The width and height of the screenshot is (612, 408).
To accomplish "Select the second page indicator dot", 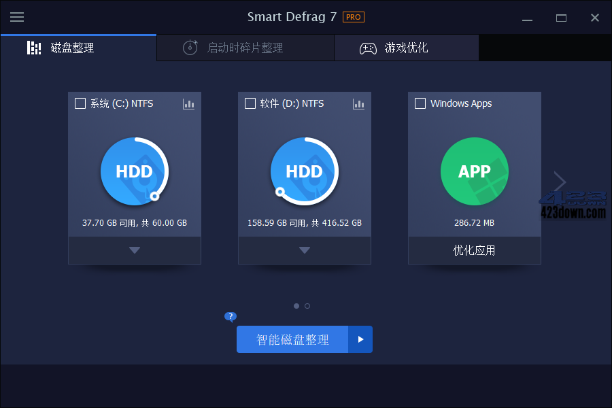I will click(x=307, y=306).
